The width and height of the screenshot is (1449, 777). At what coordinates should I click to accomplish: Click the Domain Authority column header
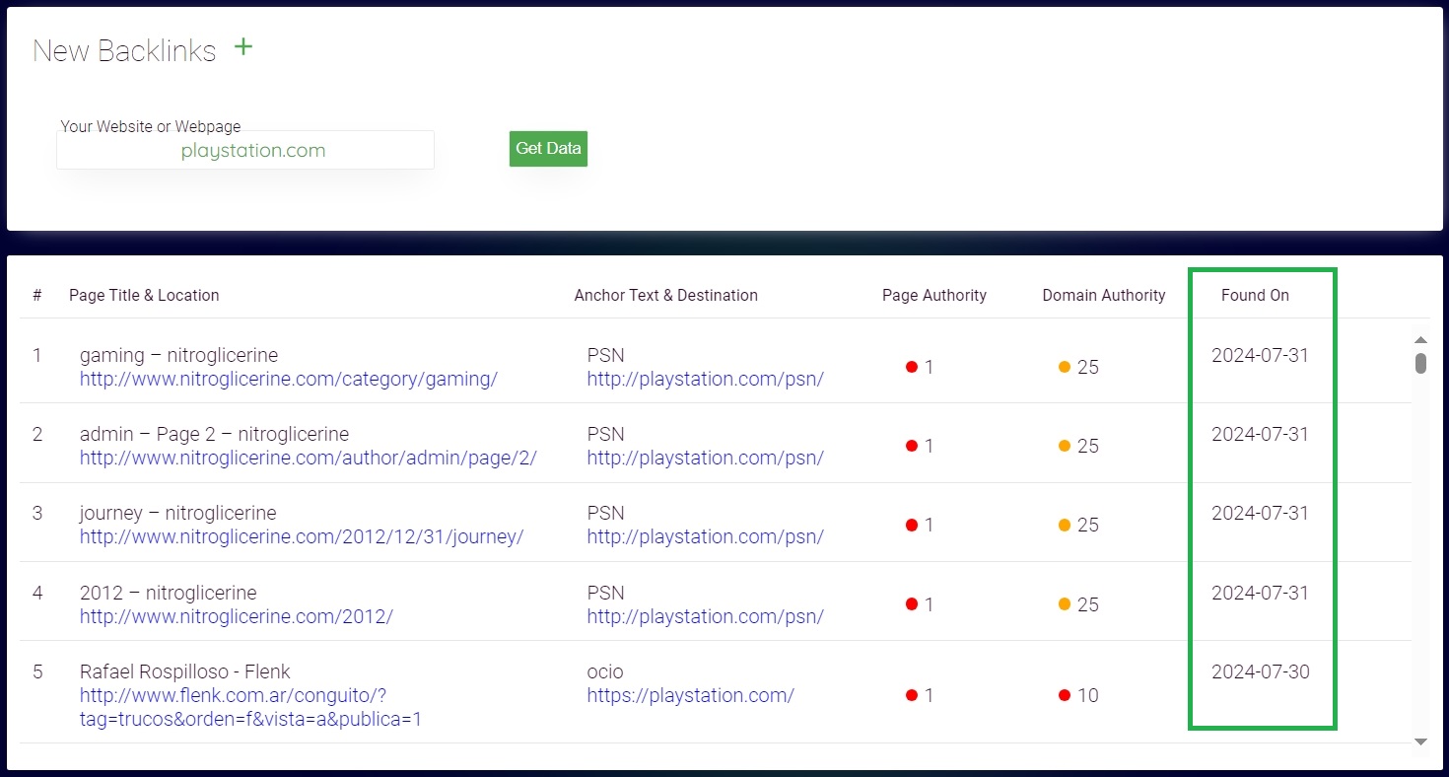point(1103,295)
